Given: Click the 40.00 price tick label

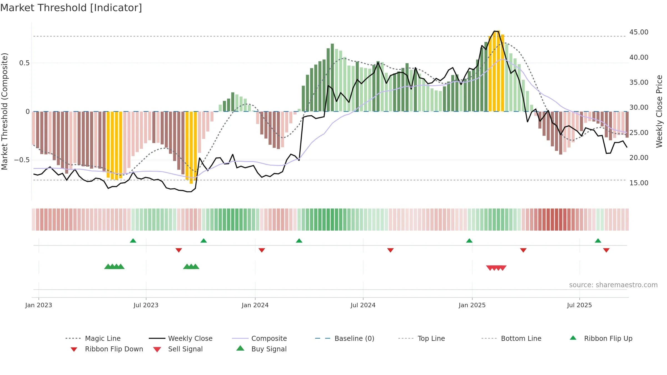Looking at the screenshot, I should 639,57.
